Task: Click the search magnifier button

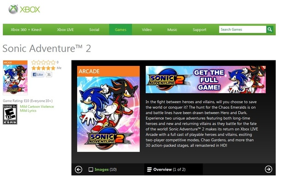Action: coord(270,29)
